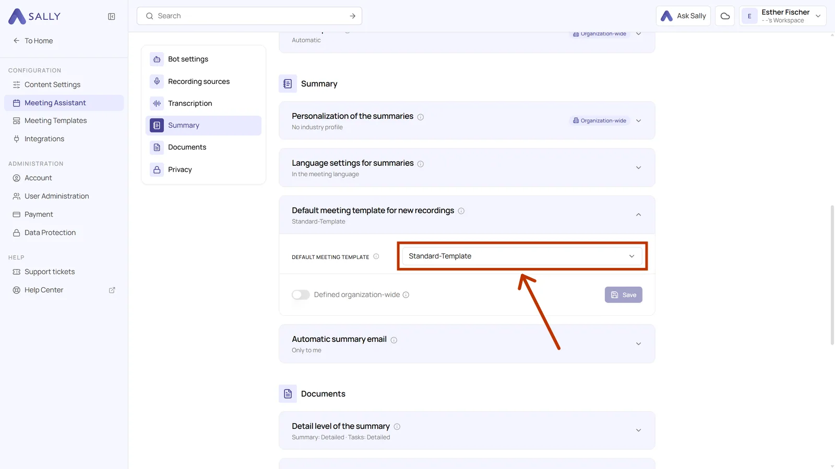The height and width of the screenshot is (469, 835).
Task: Click the Help Center external link icon
Action: (112, 290)
